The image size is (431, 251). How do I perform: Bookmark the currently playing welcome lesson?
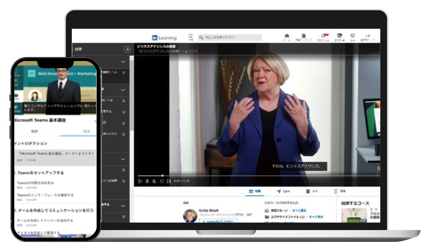tap(124, 73)
